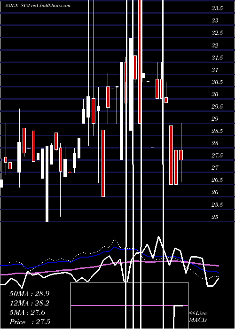Click the 33.5 price axis label

(x=217, y=8)
